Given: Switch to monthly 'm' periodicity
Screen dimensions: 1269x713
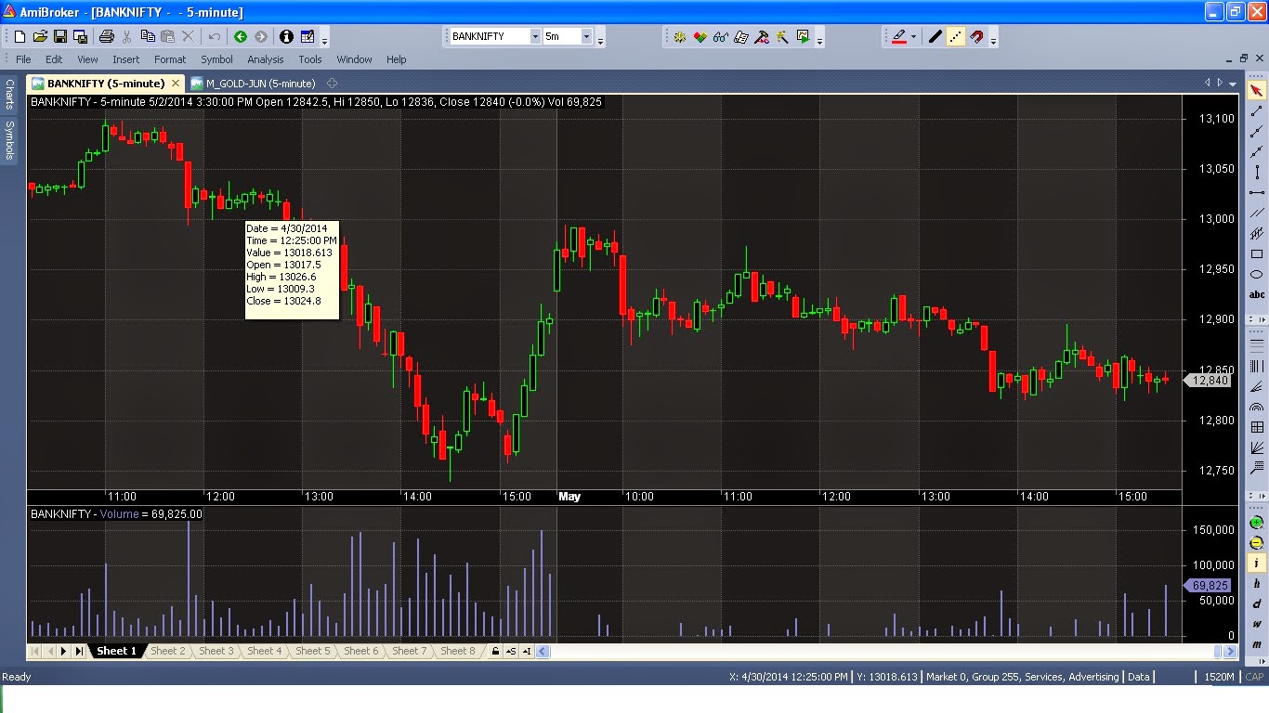Looking at the screenshot, I should coord(1257,645).
